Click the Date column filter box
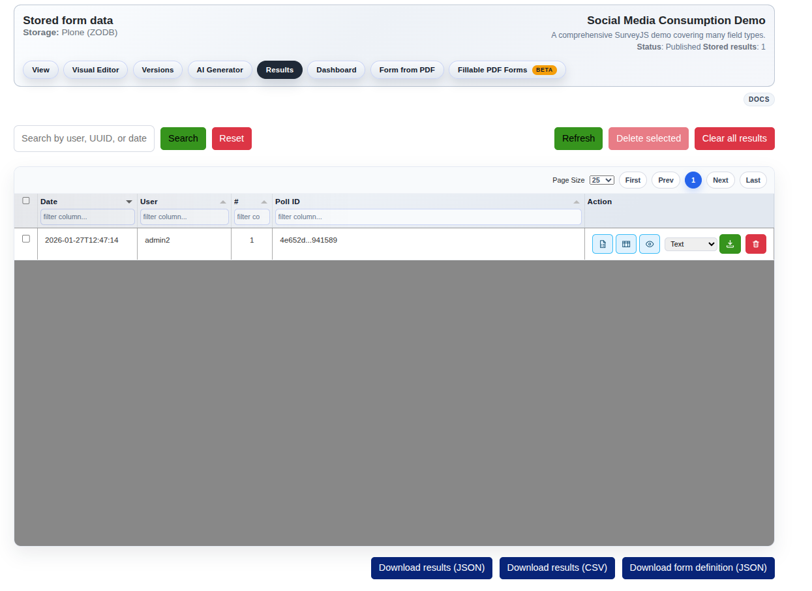The height and width of the screenshot is (591, 812). 87,217
